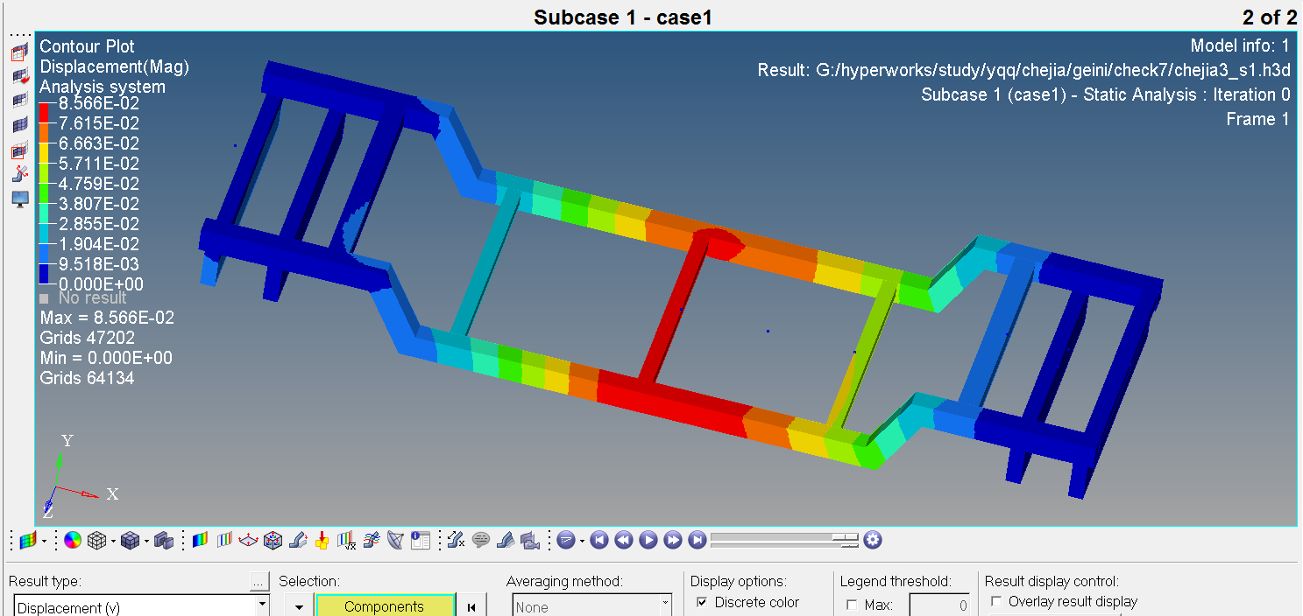Click the deformed shape icon
The image size is (1303, 616).
coord(298,541)
